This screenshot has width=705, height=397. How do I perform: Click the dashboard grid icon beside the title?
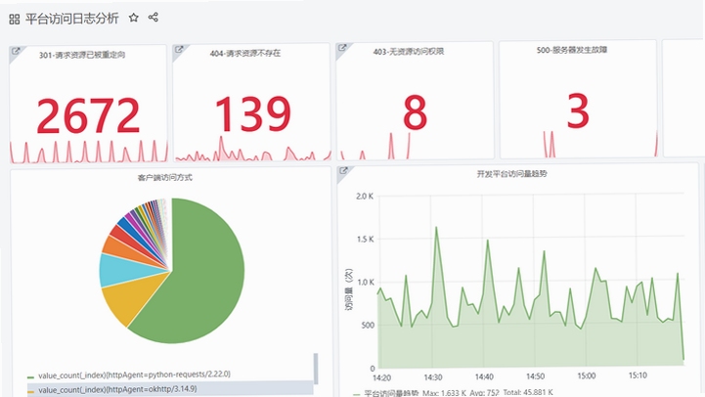point(15,19)
